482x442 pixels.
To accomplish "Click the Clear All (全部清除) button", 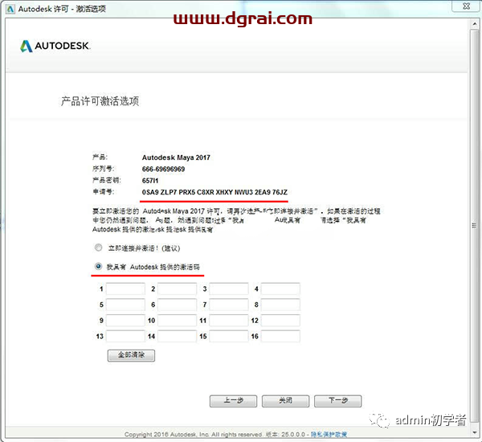I will point(131,355).
